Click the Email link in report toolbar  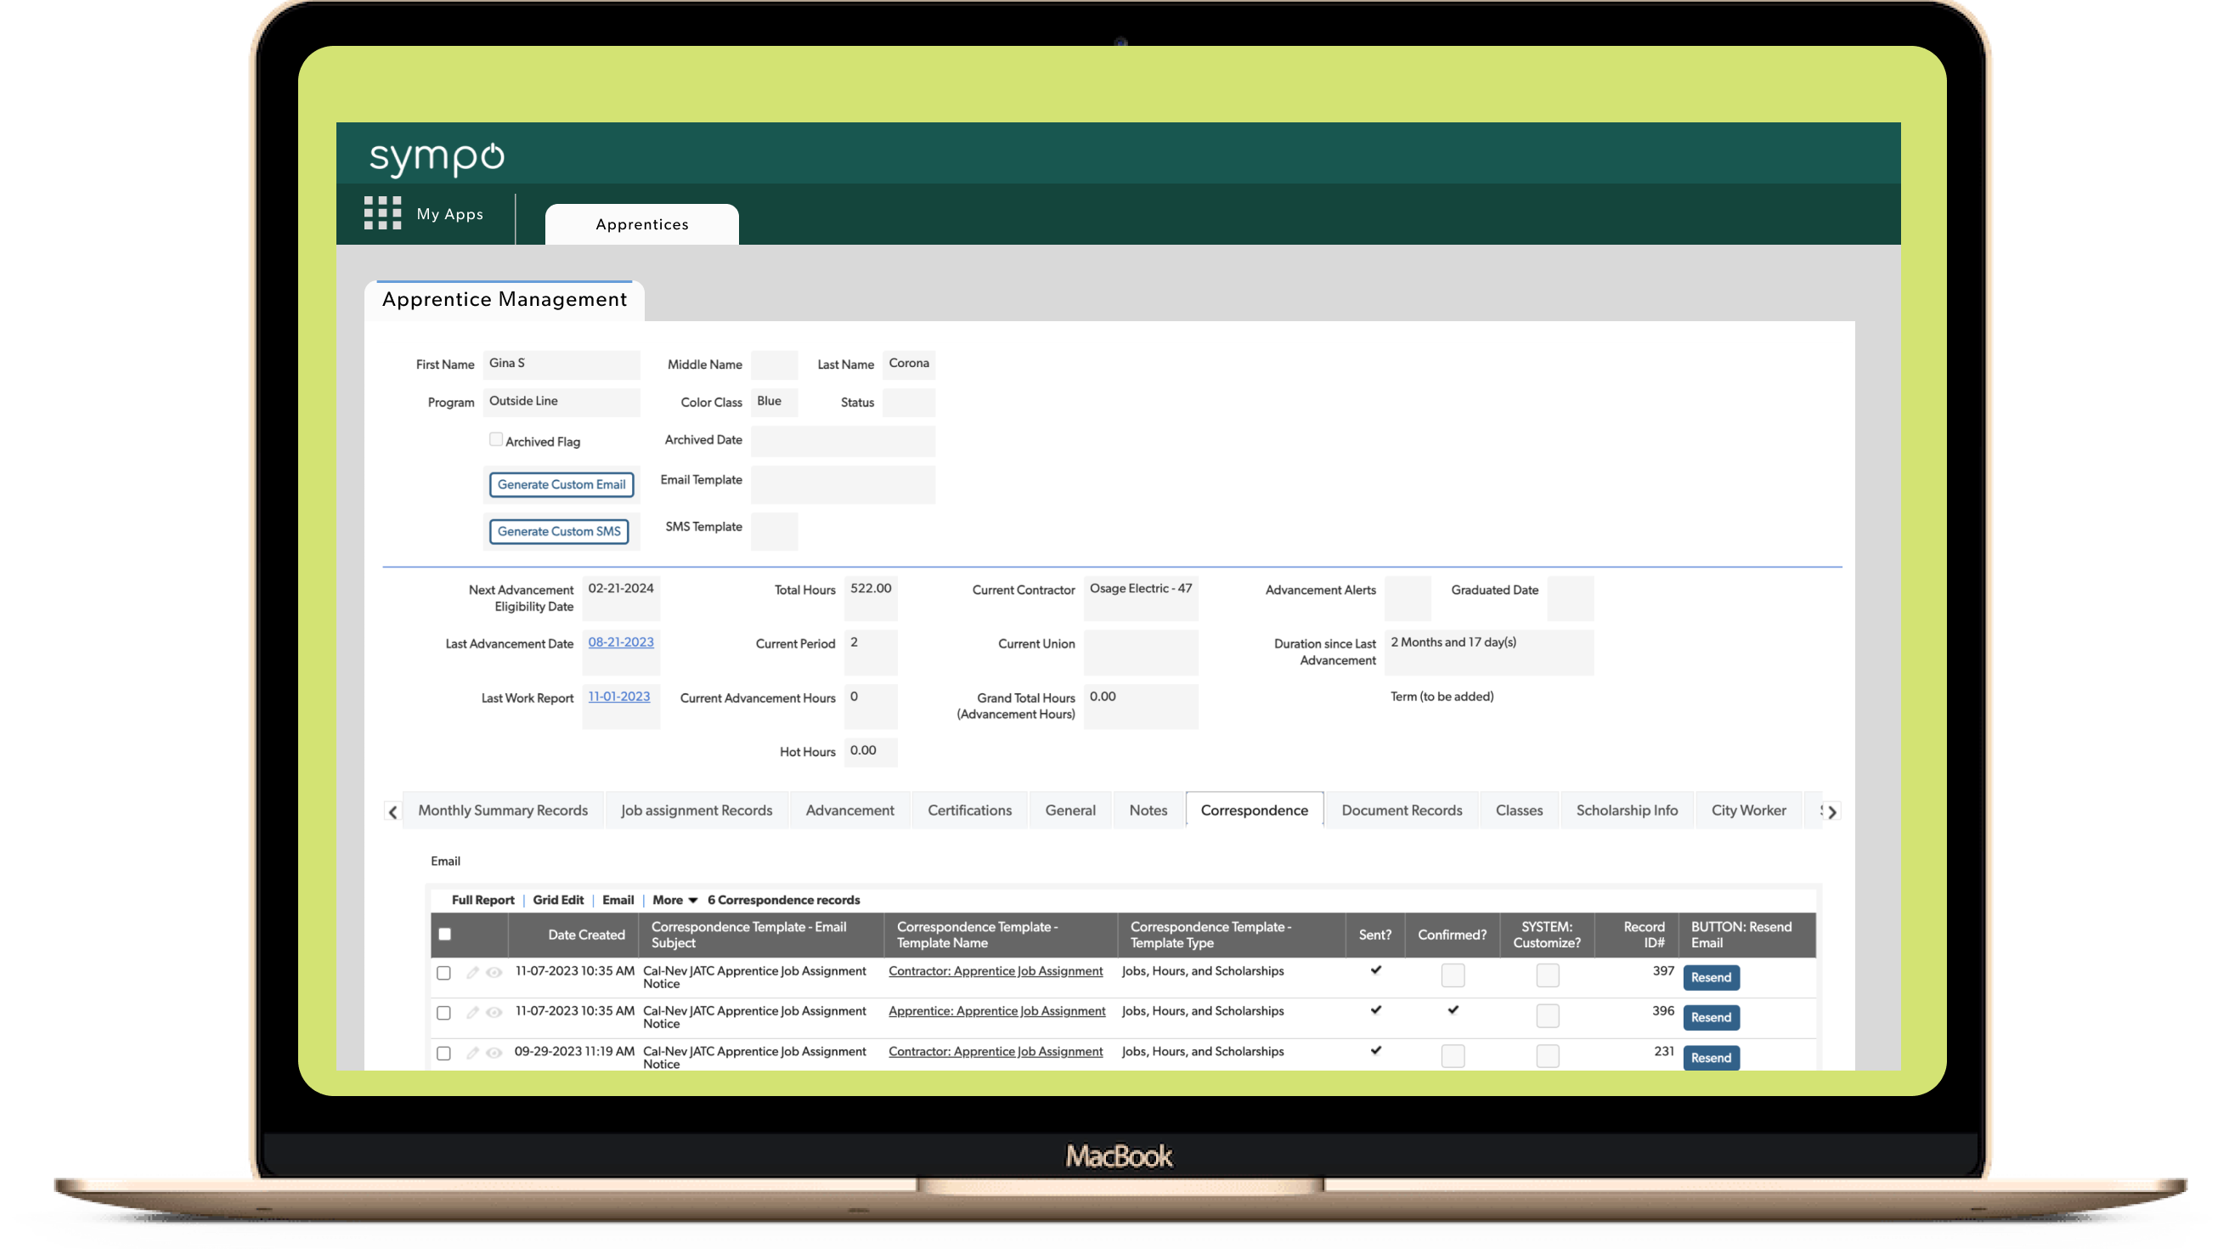click(x=618, y=899)
